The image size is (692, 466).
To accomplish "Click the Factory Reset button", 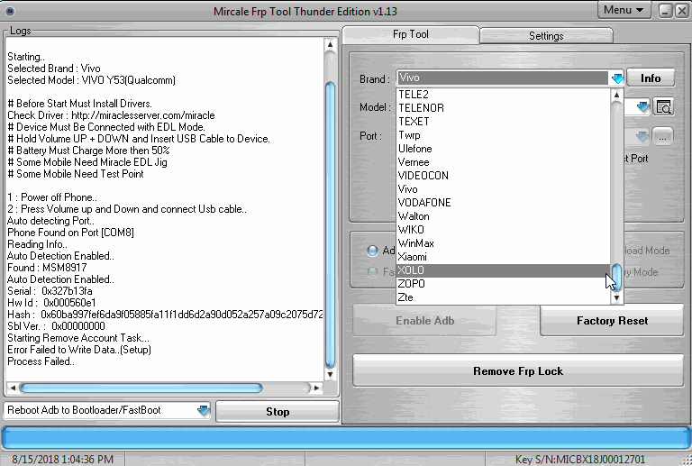I will click(x=612, y=321).
